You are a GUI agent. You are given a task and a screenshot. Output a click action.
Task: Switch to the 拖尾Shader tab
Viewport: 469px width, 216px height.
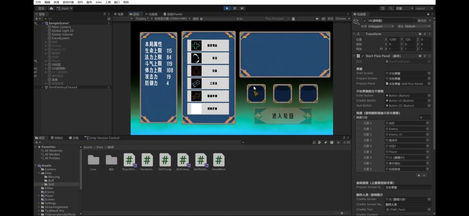coord(173,14)
